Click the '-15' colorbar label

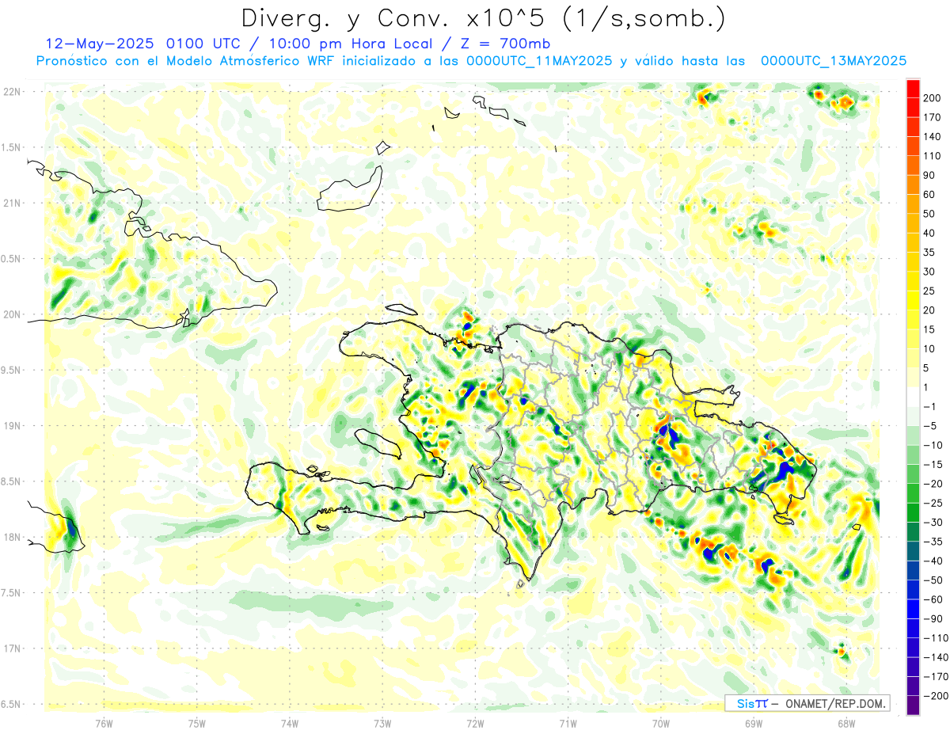coord(934,464)
